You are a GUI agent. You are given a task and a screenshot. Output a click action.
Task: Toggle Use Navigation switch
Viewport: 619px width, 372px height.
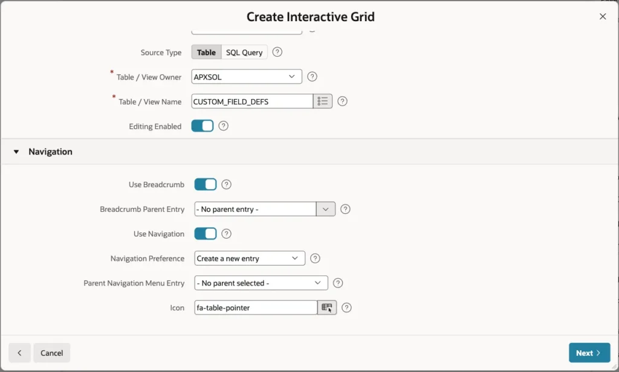click(x=206, y=234)
